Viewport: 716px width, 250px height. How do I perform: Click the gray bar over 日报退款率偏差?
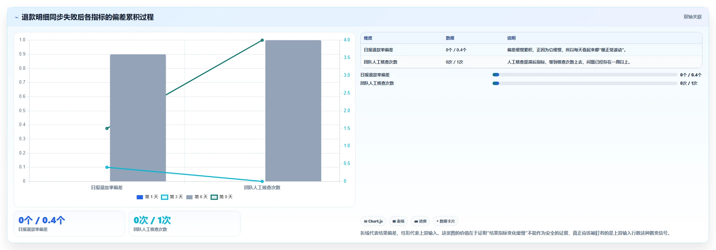138,118
